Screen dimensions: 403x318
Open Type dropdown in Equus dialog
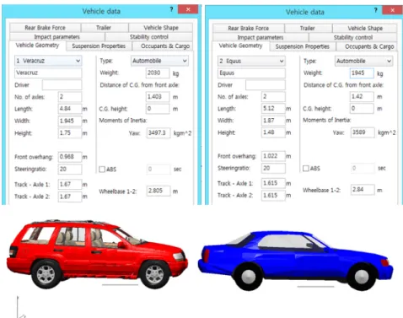pos(363,61)
